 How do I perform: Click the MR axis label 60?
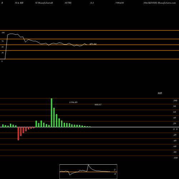[x=175, y=112]
